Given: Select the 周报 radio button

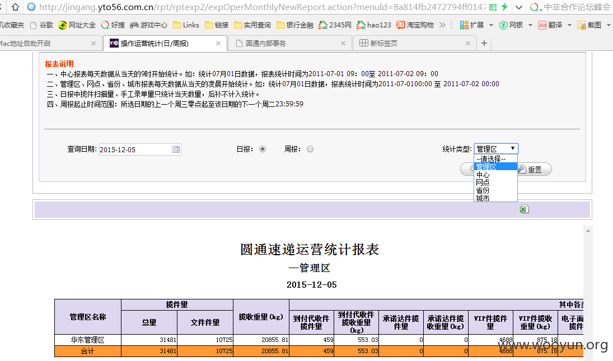Looking at the screenshot, I should pyautogui.click(x=310, y=149).
